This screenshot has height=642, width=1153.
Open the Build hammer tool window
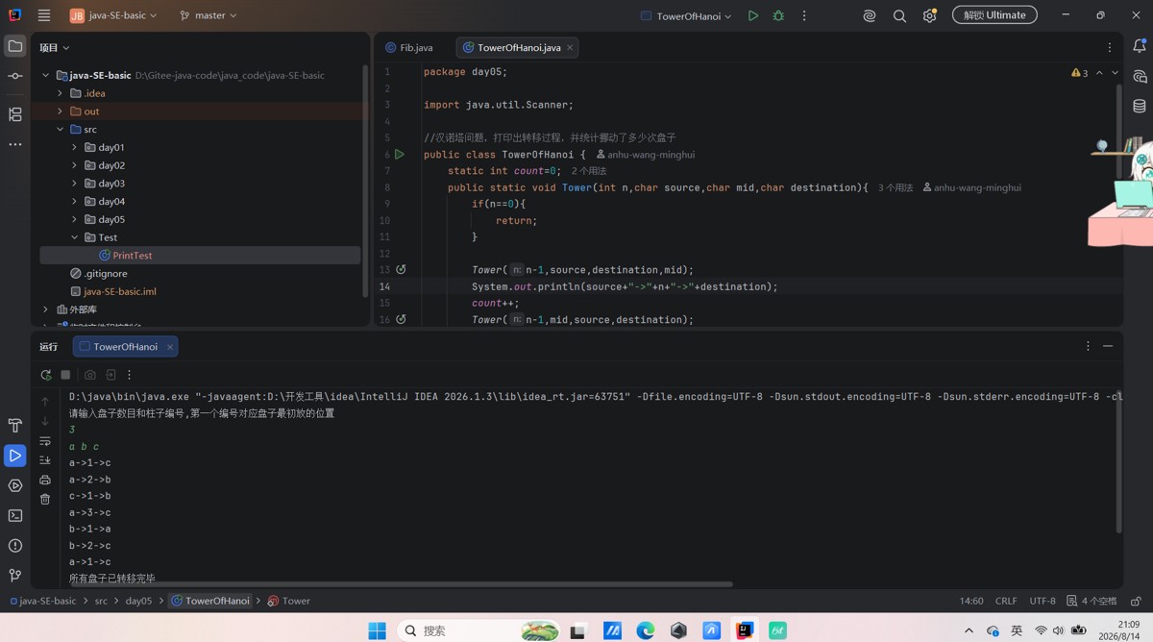(x=15, y=426)
